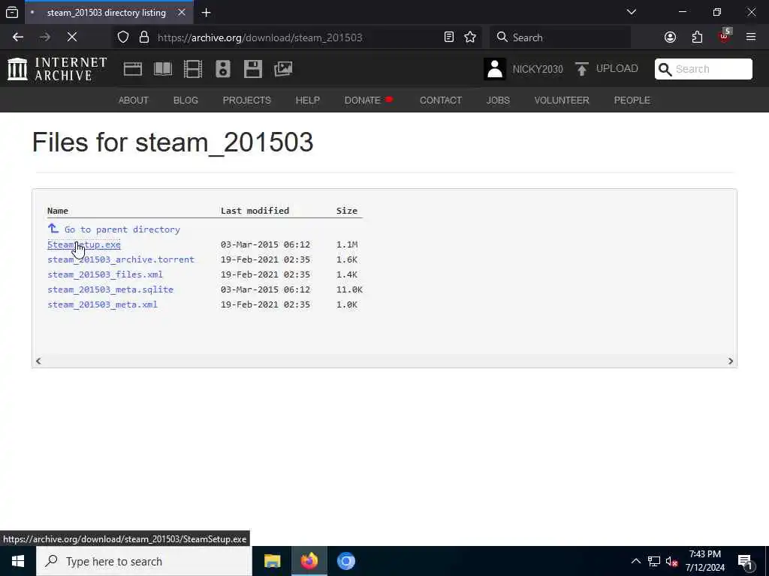Viewport: 769px width, 576px height.
Task: Click the Firefox search bar
Action: click(560, 37)
